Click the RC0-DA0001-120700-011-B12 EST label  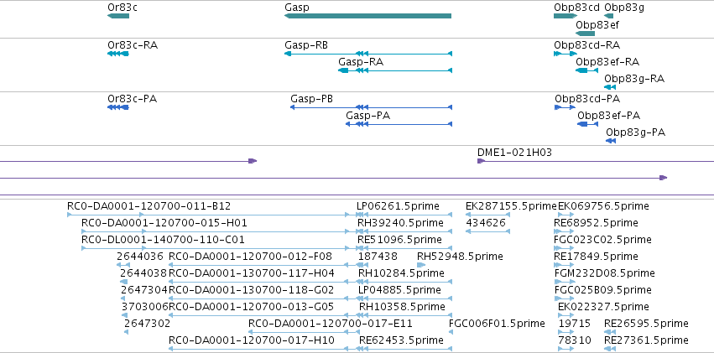149,206
